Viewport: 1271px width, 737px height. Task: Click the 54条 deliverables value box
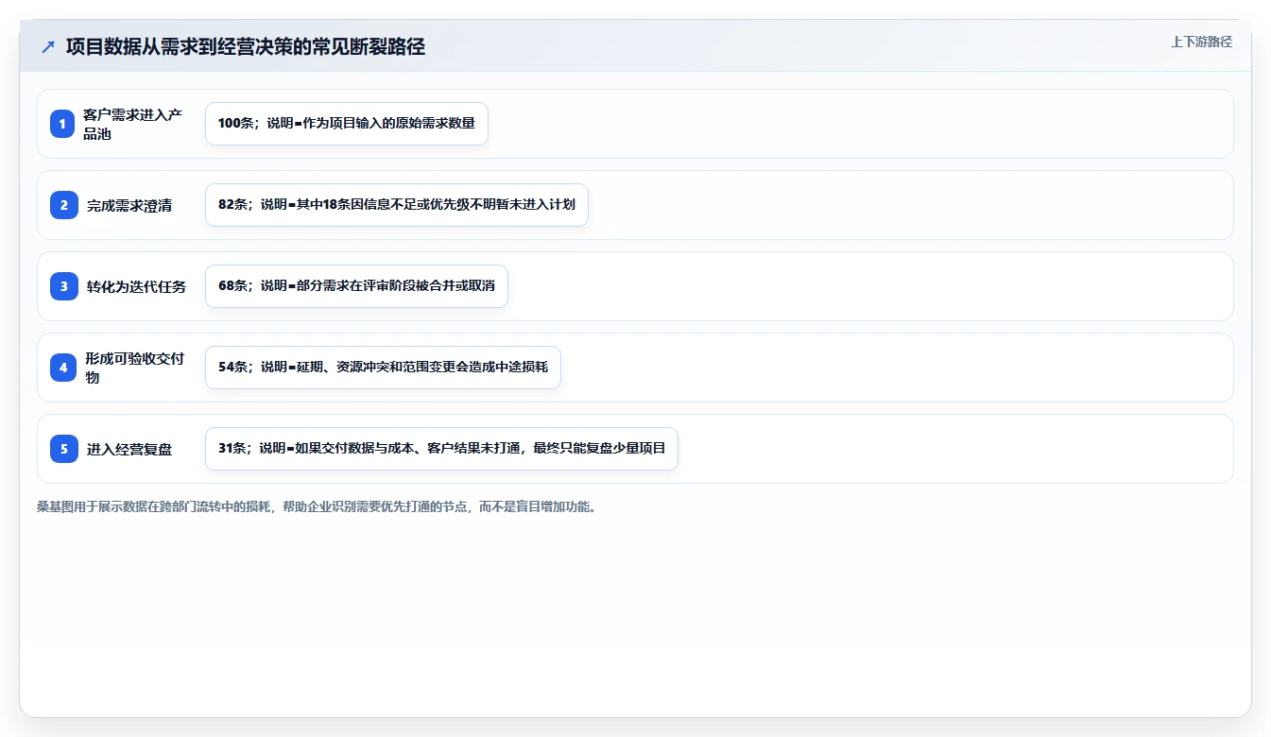click(x=383, y=368)
